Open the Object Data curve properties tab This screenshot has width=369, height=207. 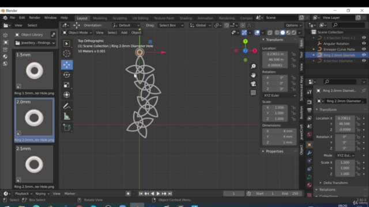pyautogui.click(x=310, y=177)
